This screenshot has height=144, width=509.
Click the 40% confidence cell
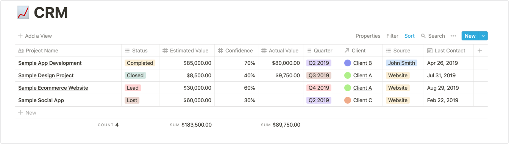click(x=236, y=75)
